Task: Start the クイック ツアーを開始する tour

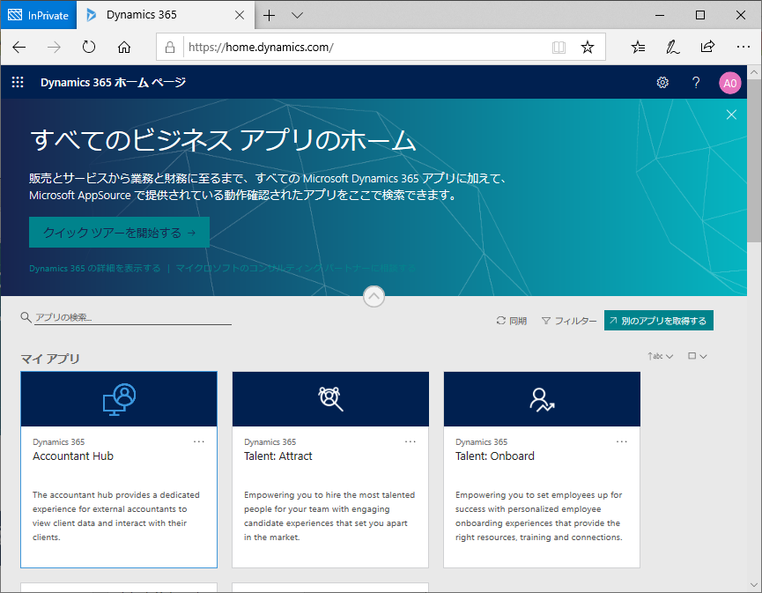Action: (x=119, y=233)
